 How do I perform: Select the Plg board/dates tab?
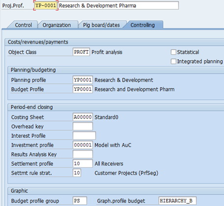(x=101, y=25)
